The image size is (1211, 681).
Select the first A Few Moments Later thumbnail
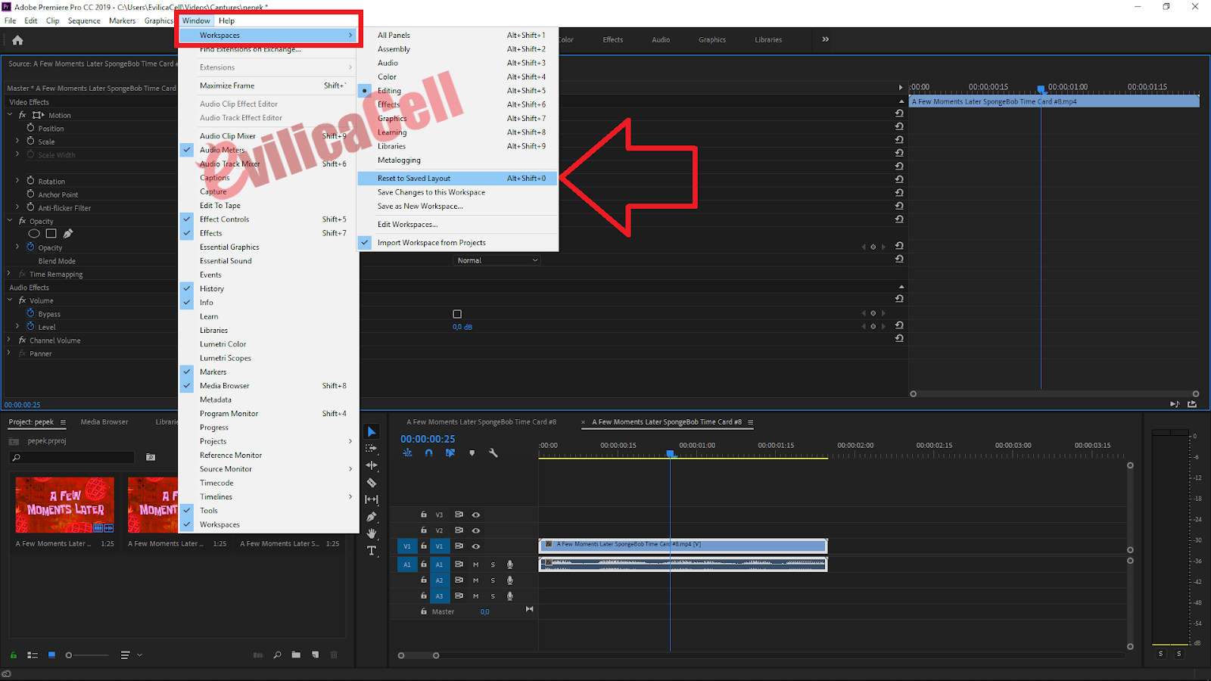point(65,505)
